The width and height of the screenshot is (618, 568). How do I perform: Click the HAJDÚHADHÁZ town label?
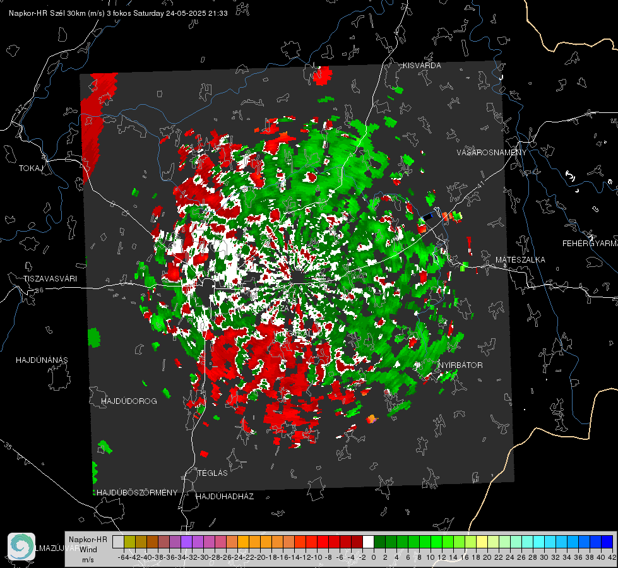225,497
